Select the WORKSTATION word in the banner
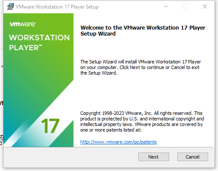 [x=39, y=38]
